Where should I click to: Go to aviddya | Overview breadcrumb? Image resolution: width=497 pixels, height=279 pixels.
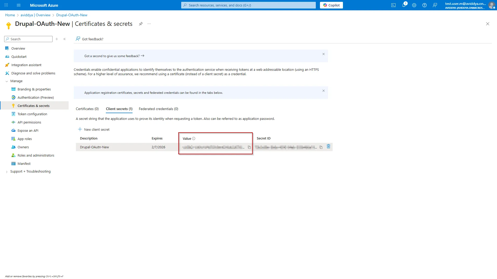click(x=35, y=15)
